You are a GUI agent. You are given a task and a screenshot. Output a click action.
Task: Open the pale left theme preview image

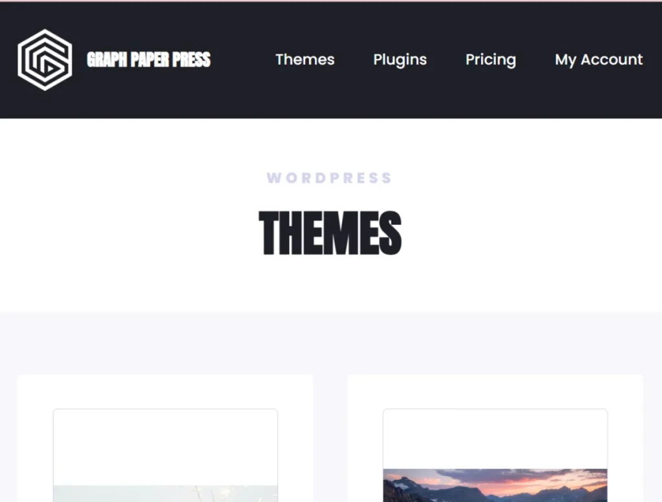tap(165, 494)
